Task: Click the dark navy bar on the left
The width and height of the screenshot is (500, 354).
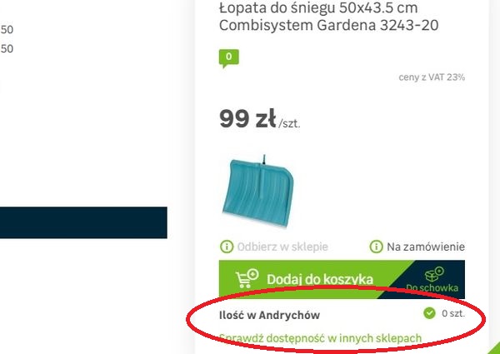Action: click(x=83, y=222)
